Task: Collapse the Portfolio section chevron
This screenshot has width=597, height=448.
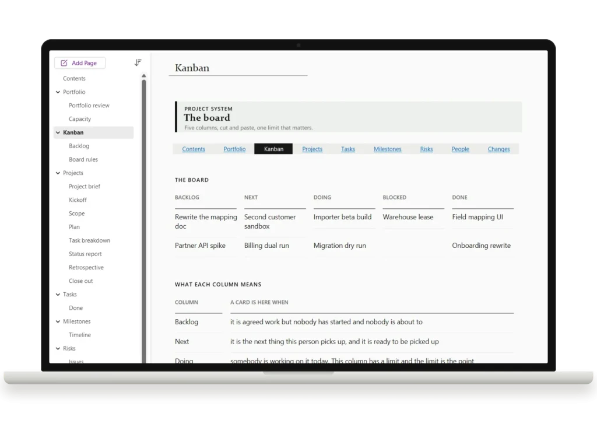Action: pos(58,92)
